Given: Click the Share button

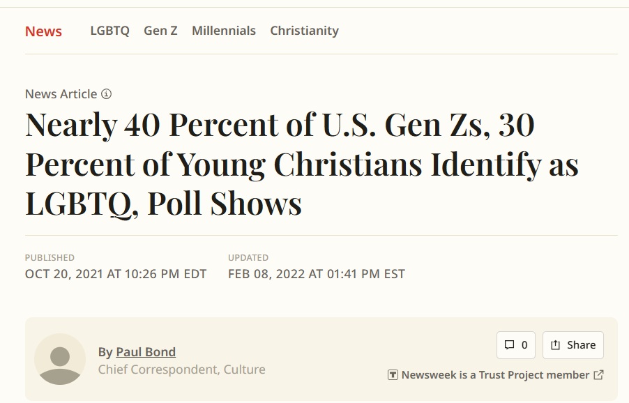Looking at the screenshot, I should [x=573, y=345].
